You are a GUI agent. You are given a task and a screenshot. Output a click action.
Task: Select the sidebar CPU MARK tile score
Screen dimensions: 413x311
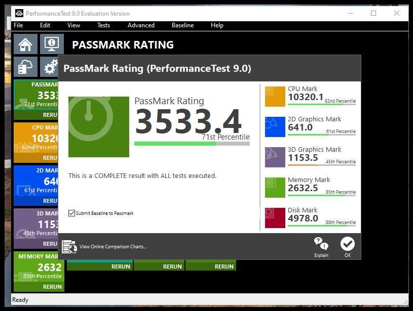[x=45, y=138]
